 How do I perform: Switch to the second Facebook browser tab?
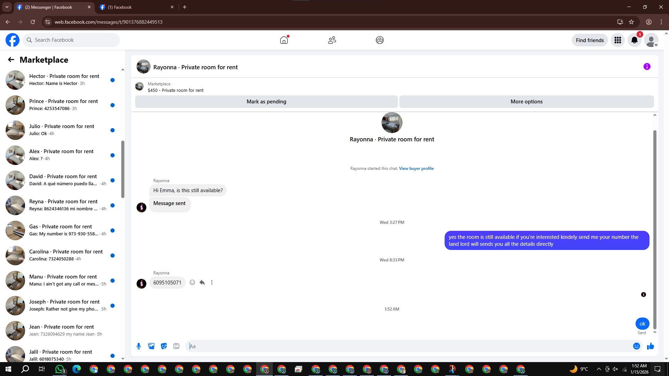click(136, 7)
